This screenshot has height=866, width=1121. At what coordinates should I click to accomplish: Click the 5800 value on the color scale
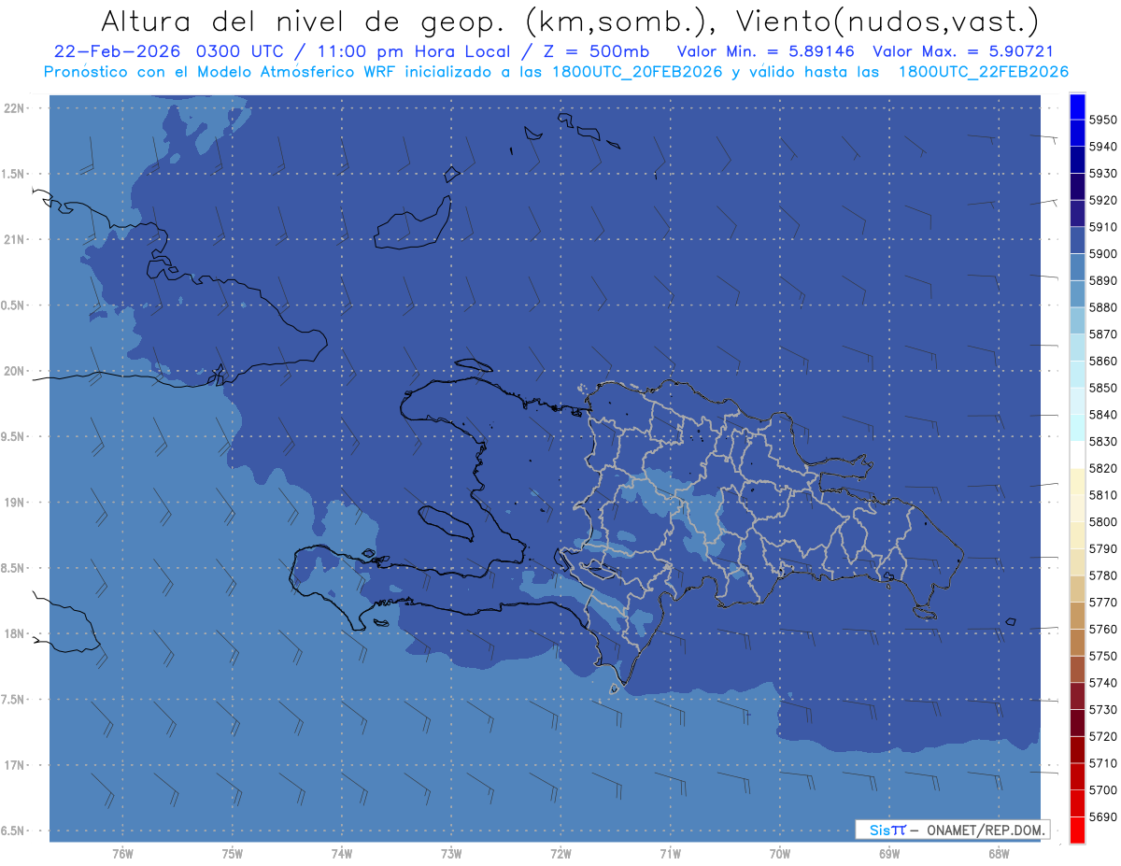[1103, 521]
